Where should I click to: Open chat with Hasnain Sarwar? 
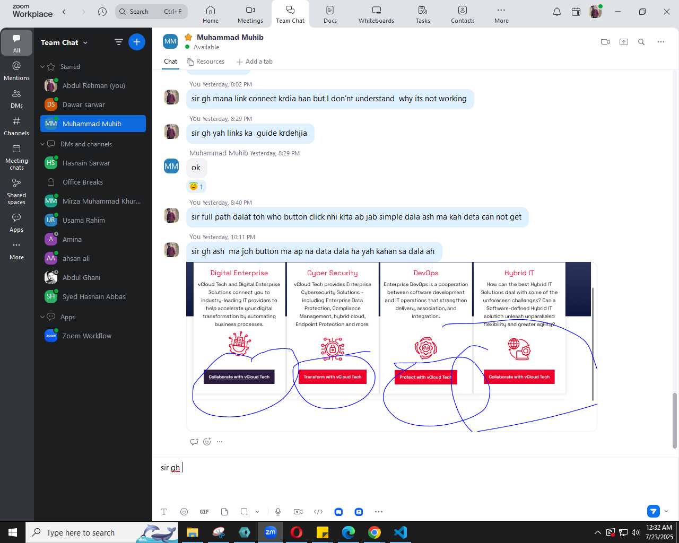tap(93, 163)
